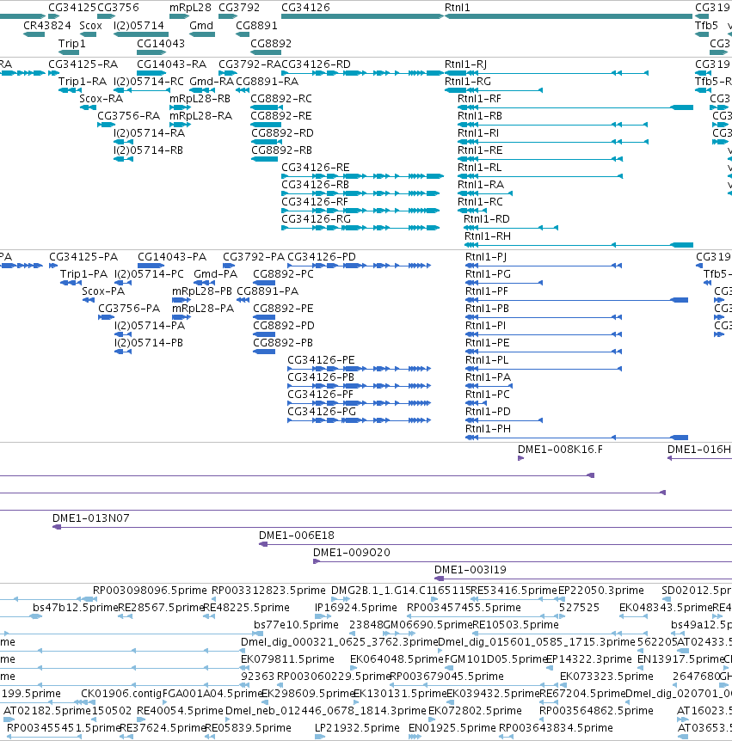This screenshot has height=741, width=732.
Task: Select the Scox gene label
Action: (90, 26)
